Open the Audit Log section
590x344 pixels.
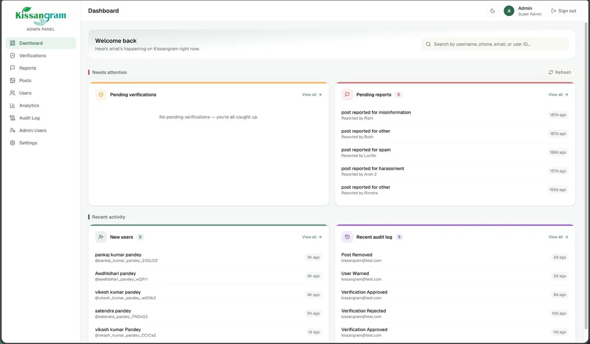[41, 118]
